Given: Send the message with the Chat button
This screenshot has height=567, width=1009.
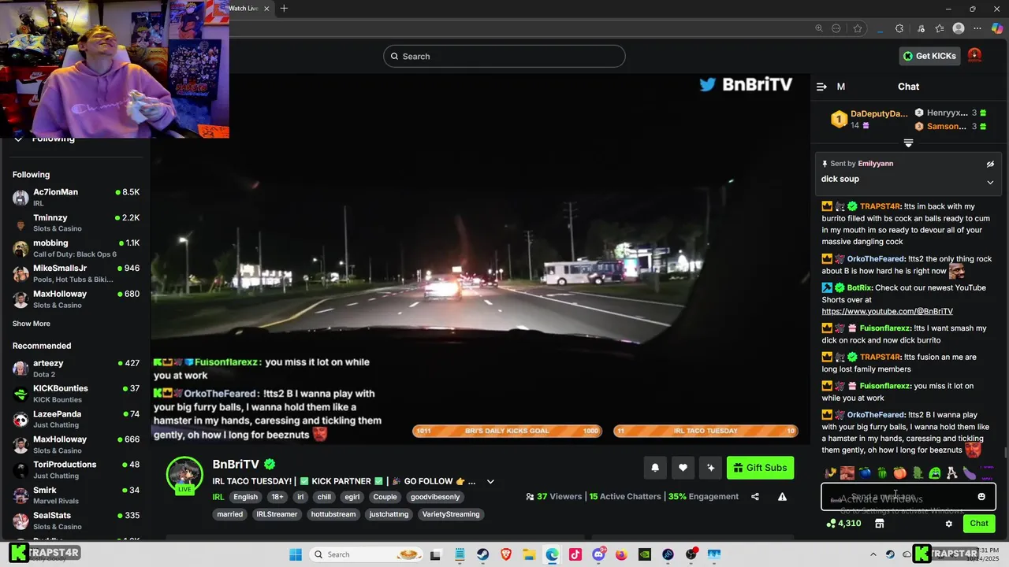Looking at the screenshot, I should point(979,524).
